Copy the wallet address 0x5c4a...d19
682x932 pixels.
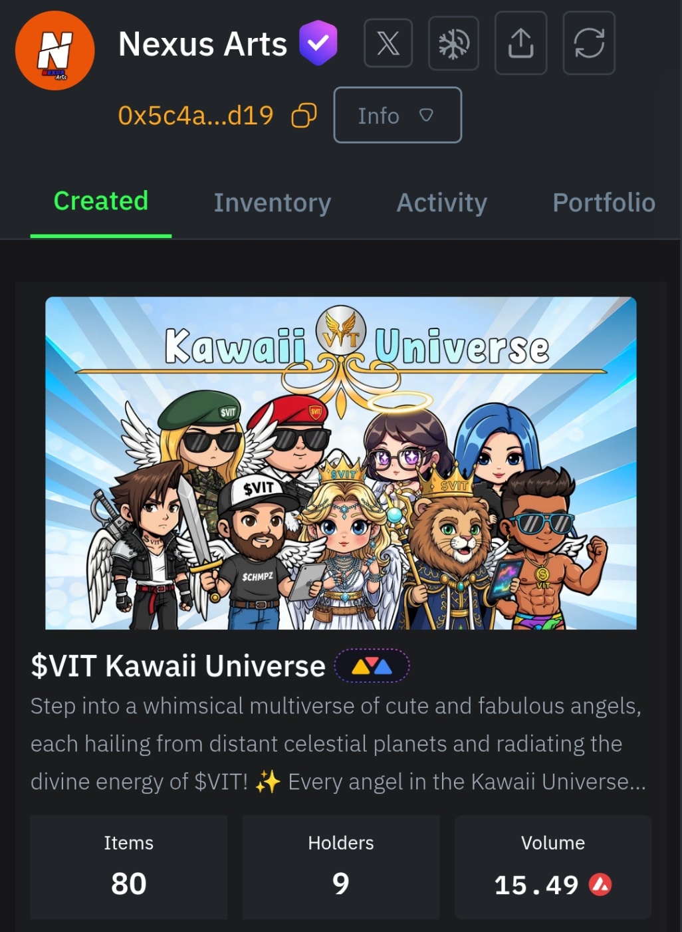304,116
